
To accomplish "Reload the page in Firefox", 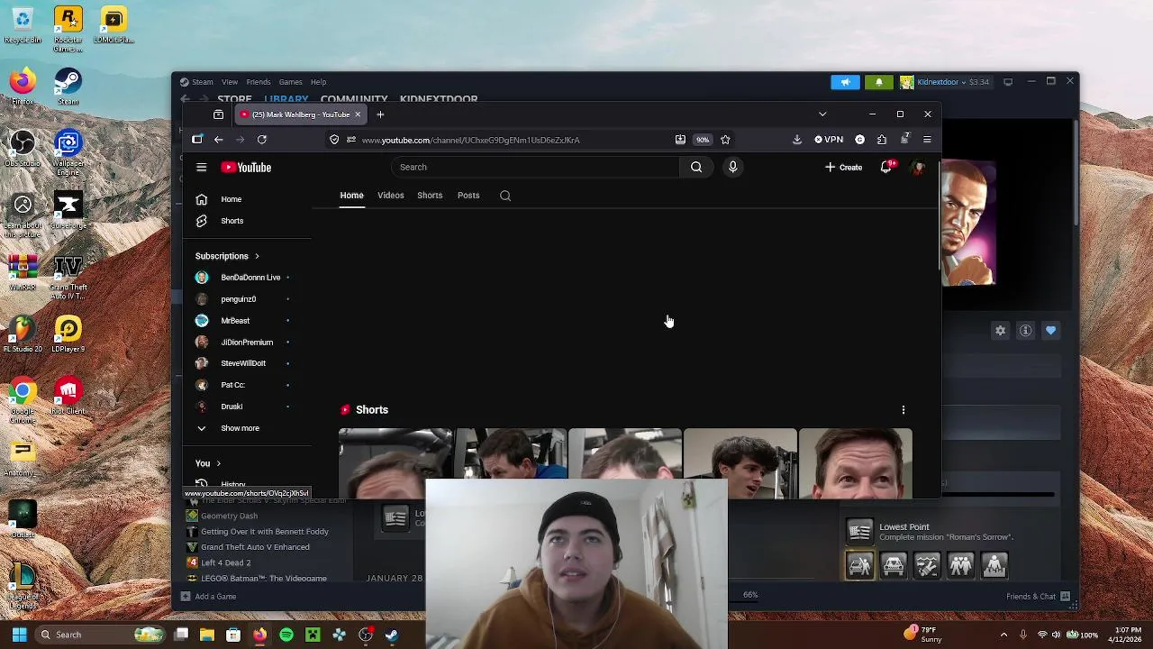I will coord(262,140).
